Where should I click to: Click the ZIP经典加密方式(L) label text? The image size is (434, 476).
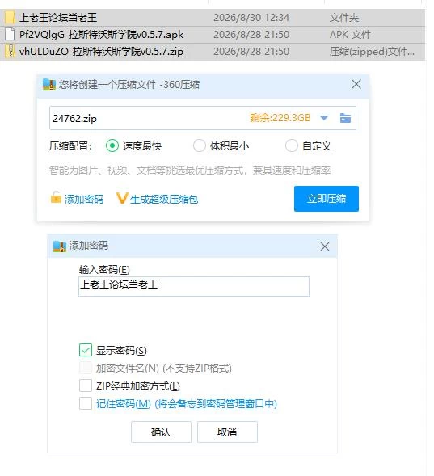tap(138, 386)
